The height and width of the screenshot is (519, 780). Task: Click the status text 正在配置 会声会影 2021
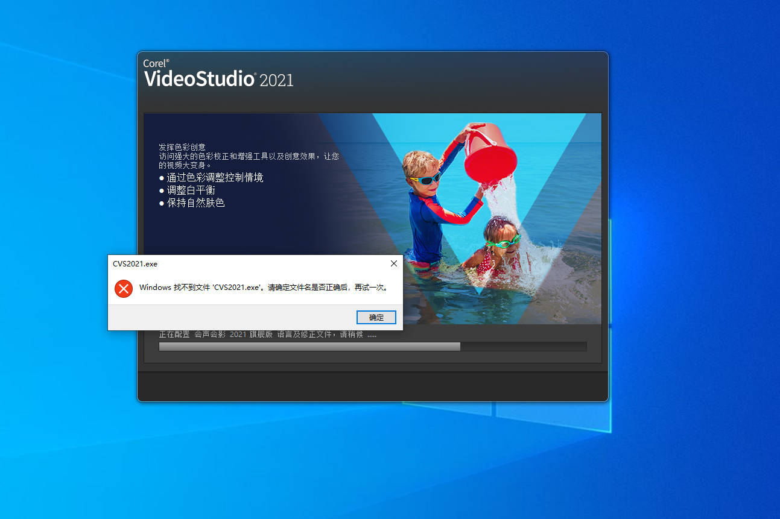click(x=203, y=334)
